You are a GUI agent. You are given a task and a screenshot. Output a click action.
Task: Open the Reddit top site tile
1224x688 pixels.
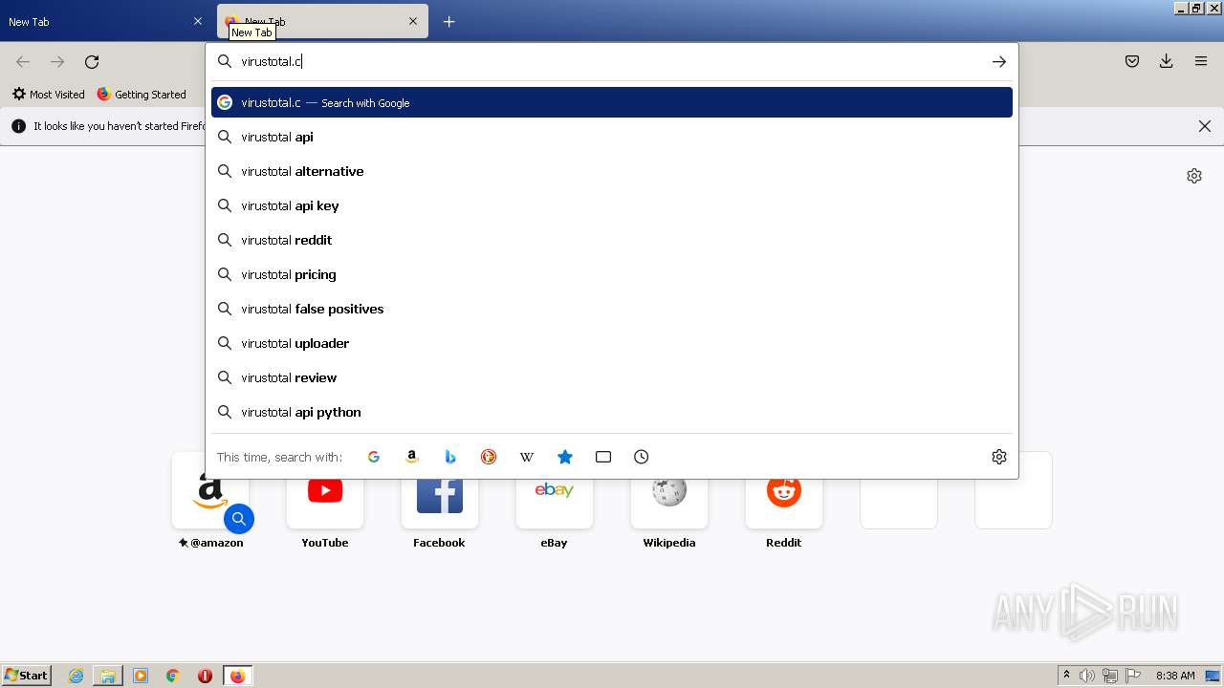coord(784,504)
